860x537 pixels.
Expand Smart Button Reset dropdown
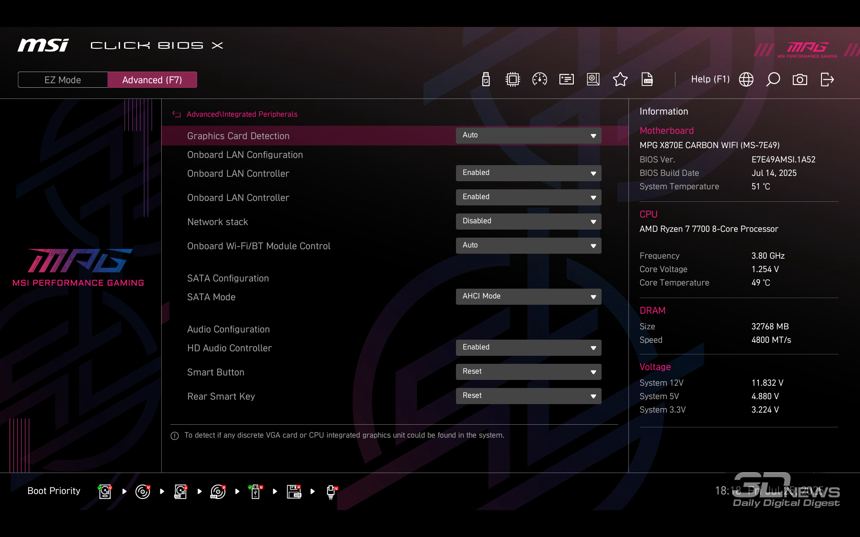[x=529, y=372]
